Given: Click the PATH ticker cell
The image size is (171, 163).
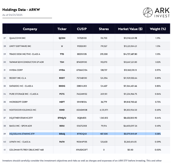Looking at the screenshot, I should [62, 142].
